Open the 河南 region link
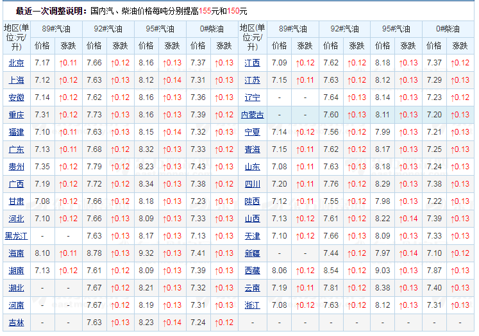The image size is (479, 336). [16, 305]
